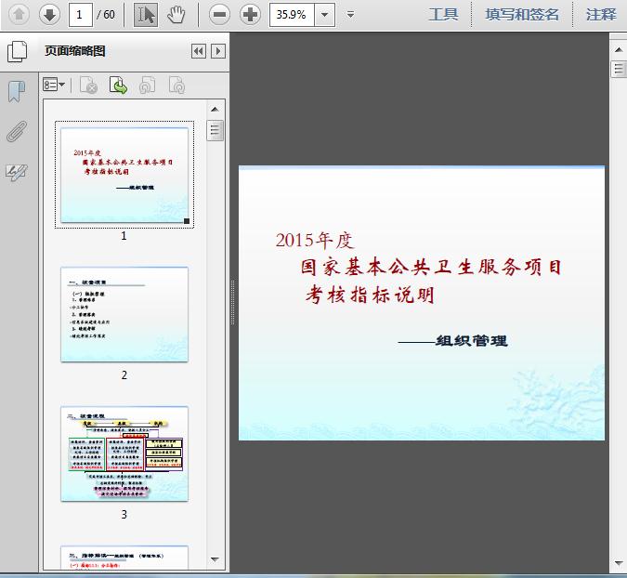Click the rotate counterclockwise icon
Screen dimensions: 627x578
click(x=147, y=85)
